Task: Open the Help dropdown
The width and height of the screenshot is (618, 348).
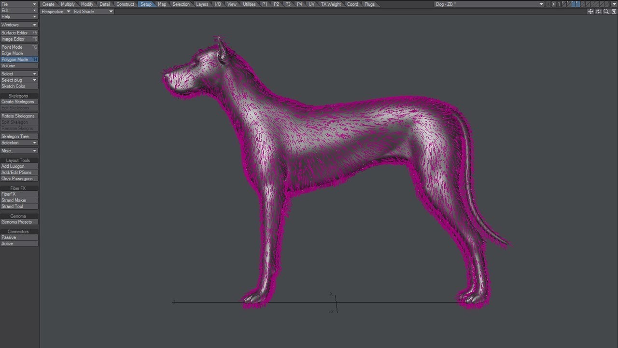Action: click(19, 16)
